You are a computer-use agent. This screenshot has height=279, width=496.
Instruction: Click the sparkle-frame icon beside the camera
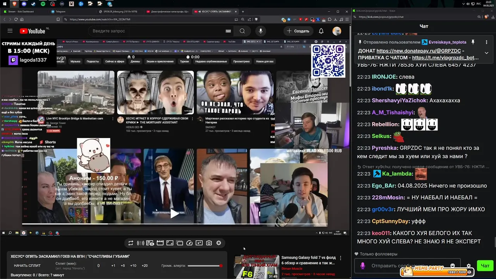coord(199,243)
